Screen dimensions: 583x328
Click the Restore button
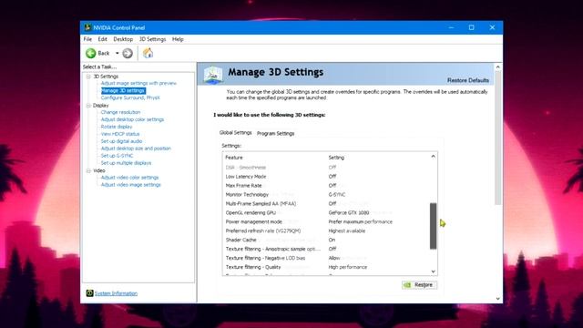419,285
